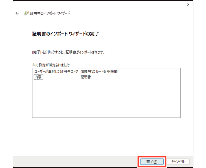Click the window title 証明書のインポート ウィザード

[x=50, y=13]
